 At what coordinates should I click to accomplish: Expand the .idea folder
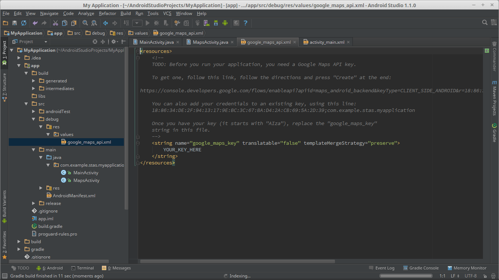[19, 58]
